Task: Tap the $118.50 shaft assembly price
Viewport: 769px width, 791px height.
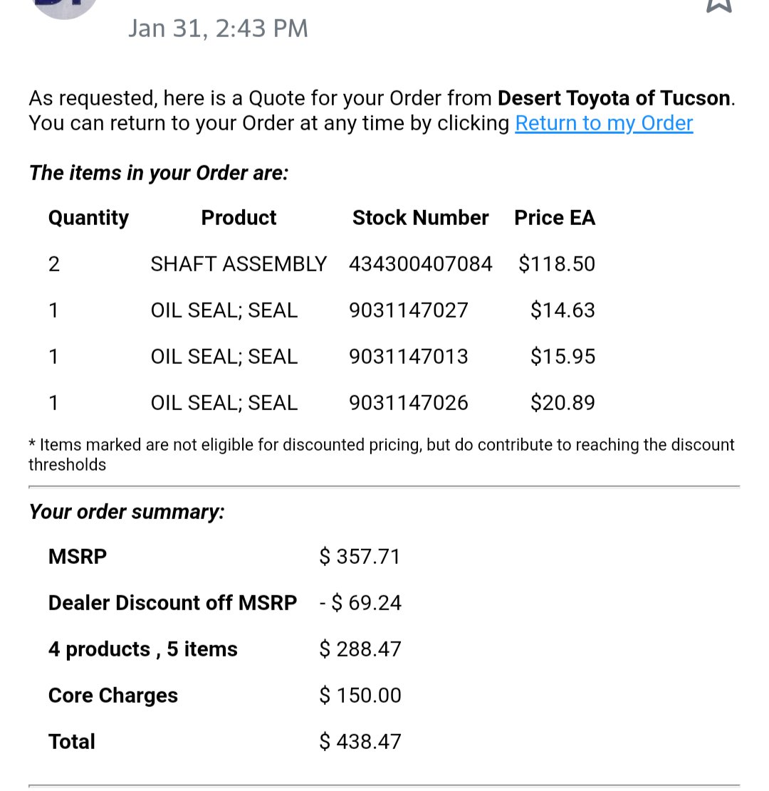Action: 557,264
